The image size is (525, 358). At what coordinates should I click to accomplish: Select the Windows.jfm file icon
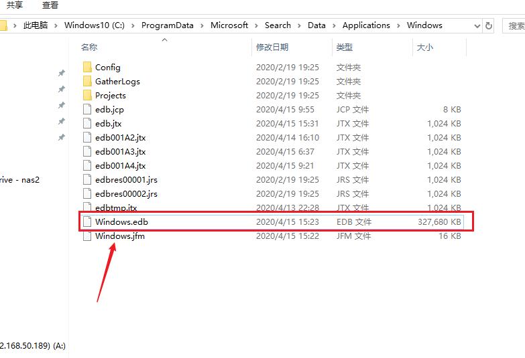tap(87, 236)
